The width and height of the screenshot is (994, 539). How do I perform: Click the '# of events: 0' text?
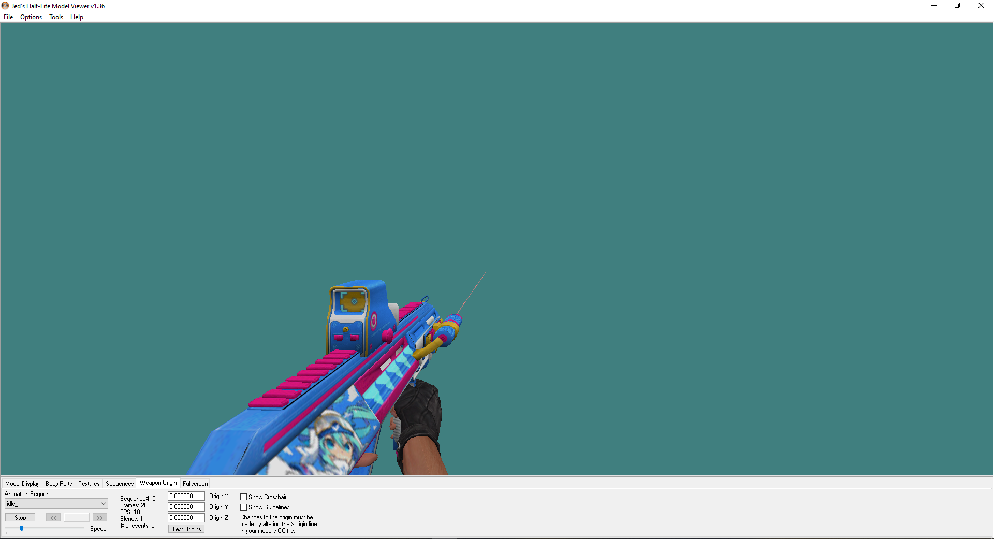point(137,526)
